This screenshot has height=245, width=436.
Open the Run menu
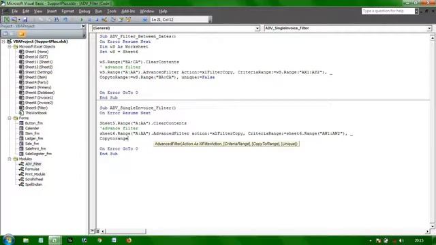pos(98,12)
